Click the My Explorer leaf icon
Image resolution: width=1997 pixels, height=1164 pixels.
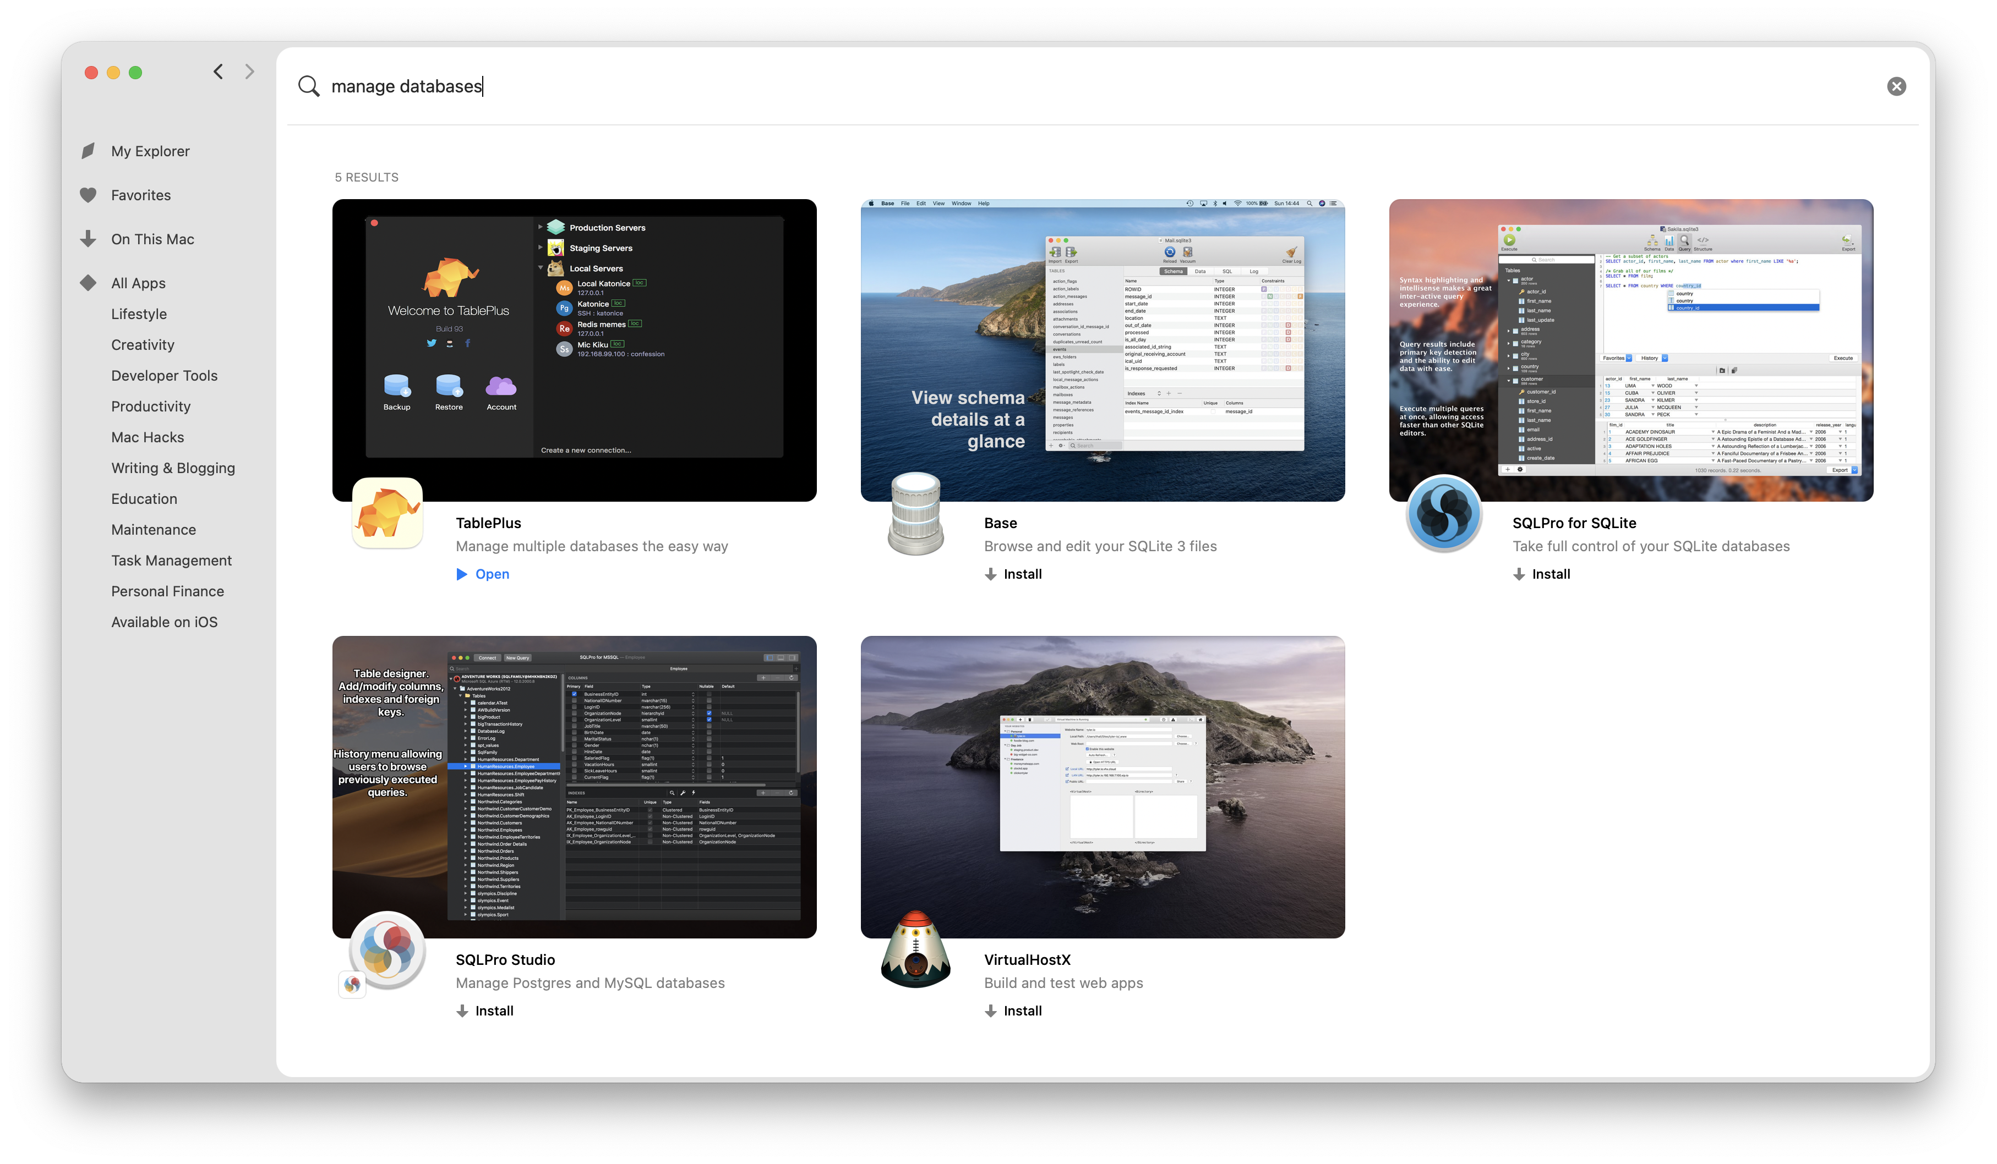[x=88, y=150]
